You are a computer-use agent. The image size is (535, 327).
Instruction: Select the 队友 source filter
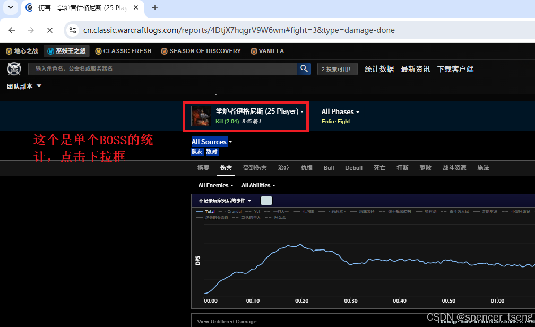point(197,151)
